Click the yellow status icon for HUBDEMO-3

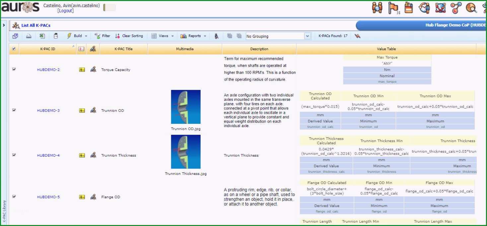(x=82, y=111)
